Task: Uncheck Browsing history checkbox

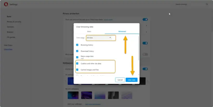Action: pos(77,45)
